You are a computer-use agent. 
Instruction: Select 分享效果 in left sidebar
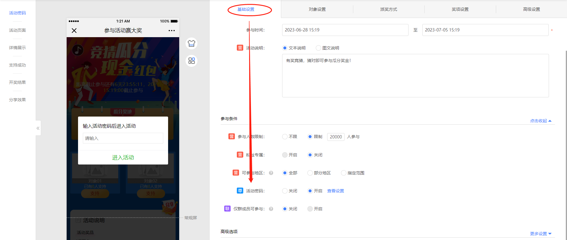[x=17, y=100]
